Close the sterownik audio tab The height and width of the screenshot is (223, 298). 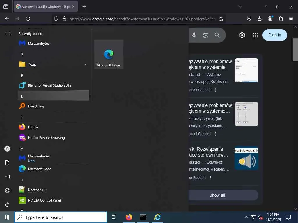point(73,6)
